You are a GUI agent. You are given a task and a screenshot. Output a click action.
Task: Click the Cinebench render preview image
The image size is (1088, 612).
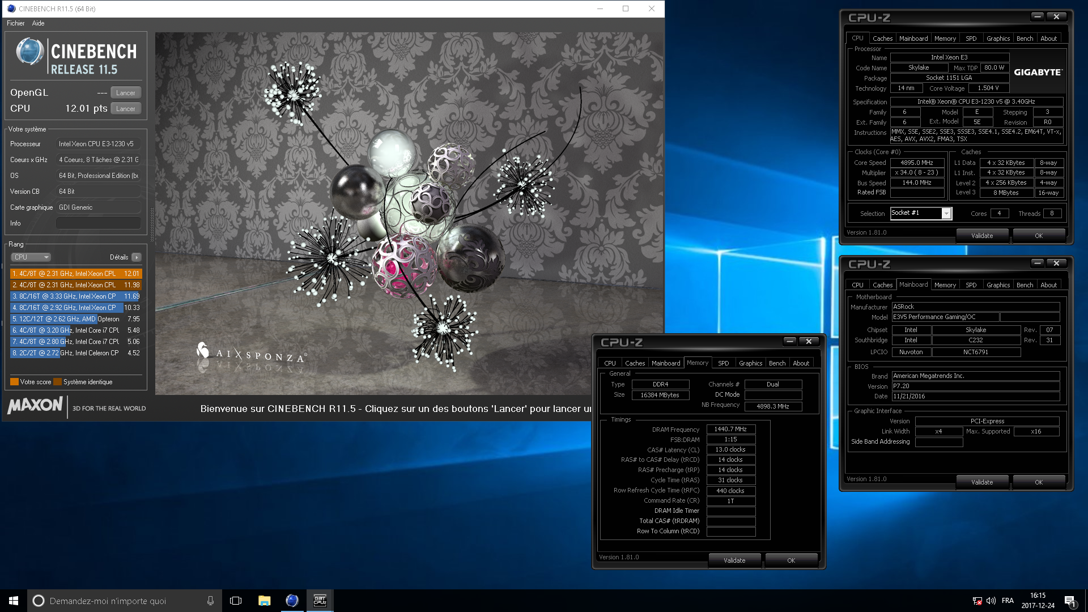(x=409, y=214)
